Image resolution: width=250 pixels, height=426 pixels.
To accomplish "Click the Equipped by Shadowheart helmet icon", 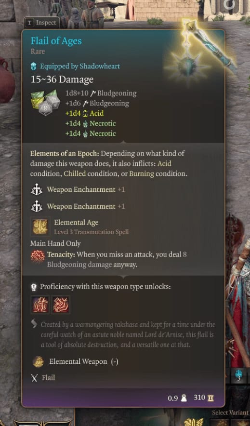I will click(34, 66).
